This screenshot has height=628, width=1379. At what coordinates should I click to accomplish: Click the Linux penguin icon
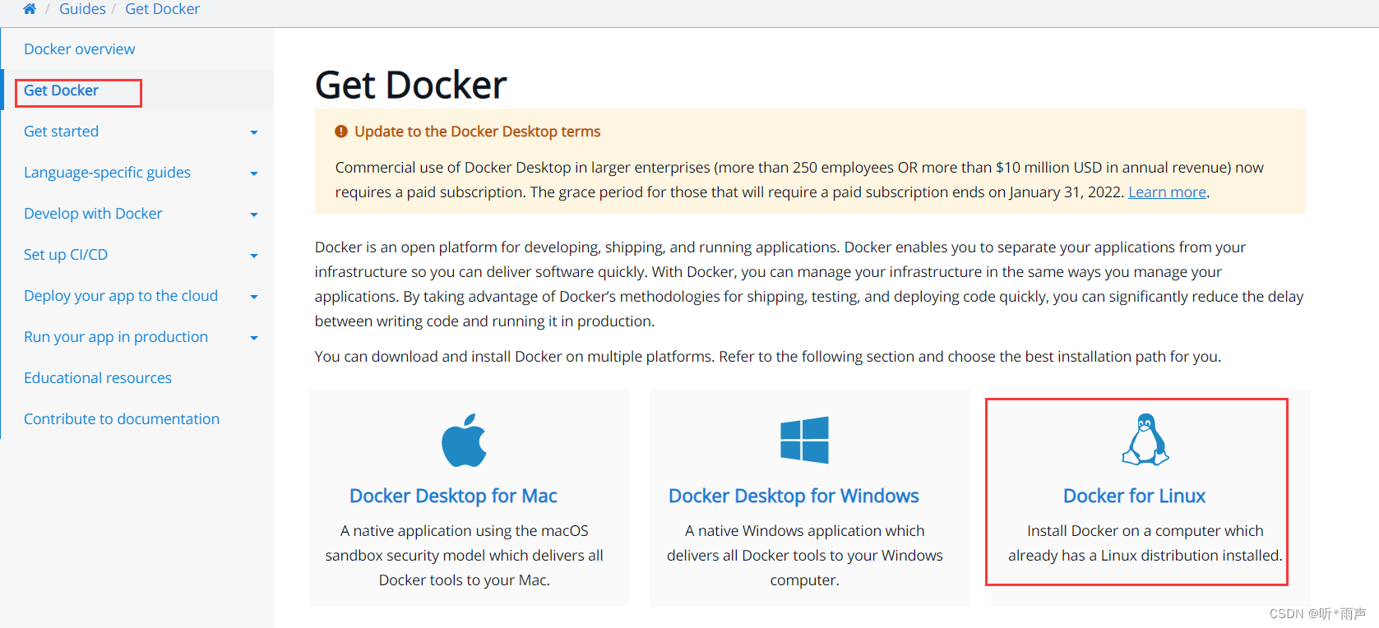[1145, 439]
